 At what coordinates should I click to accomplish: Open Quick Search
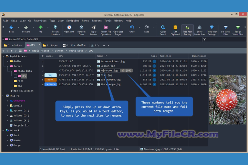pos(163,30)
